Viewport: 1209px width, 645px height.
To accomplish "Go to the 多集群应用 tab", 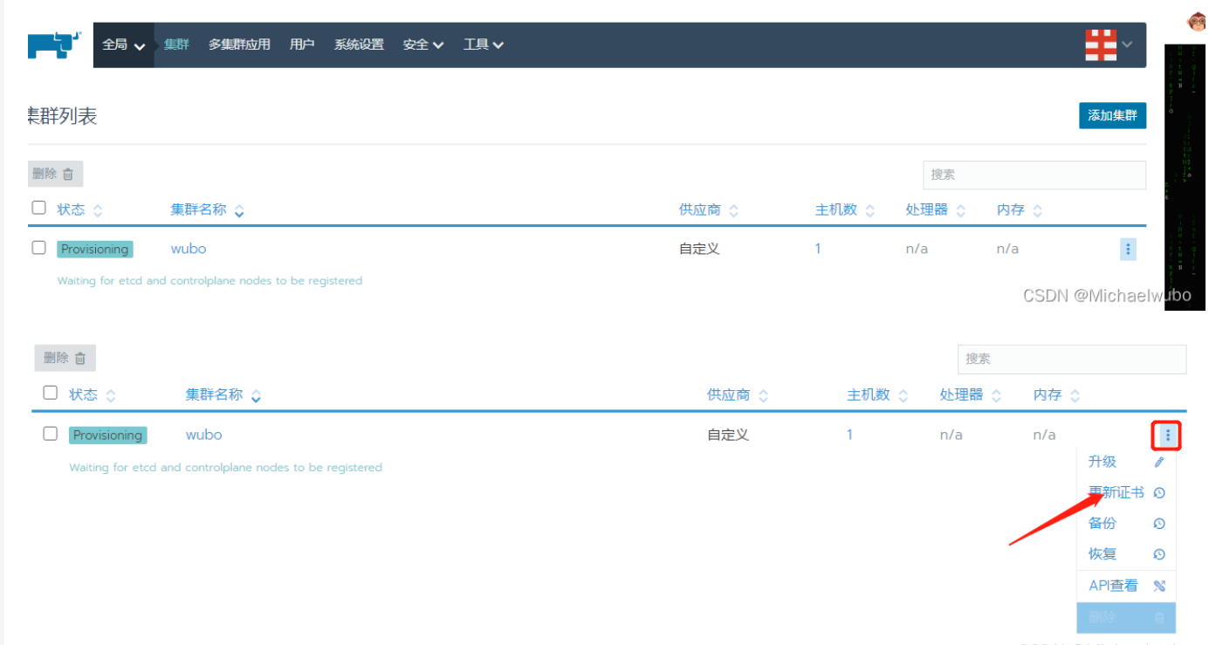I will tap(239, 45).
